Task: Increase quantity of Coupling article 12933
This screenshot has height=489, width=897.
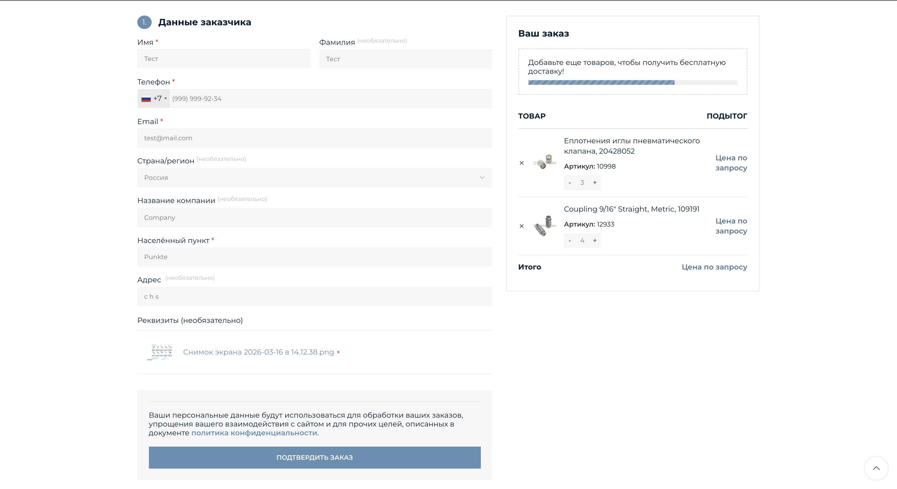Action: (x=595, y=241)
